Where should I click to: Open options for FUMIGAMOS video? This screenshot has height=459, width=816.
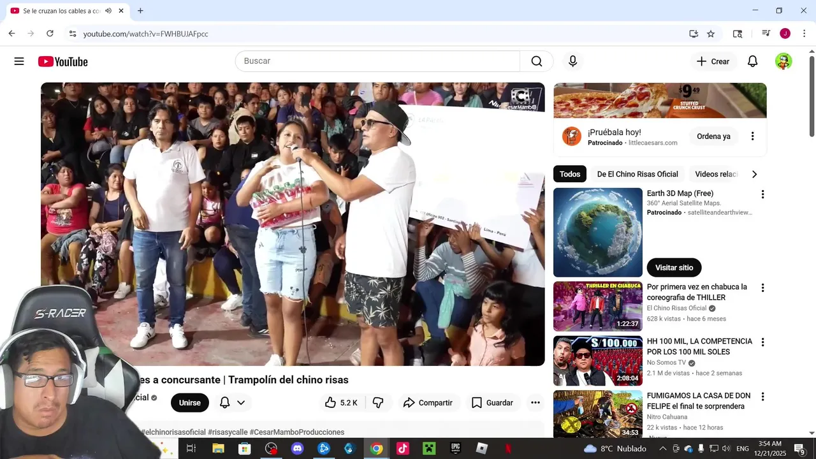pos(762,397)
